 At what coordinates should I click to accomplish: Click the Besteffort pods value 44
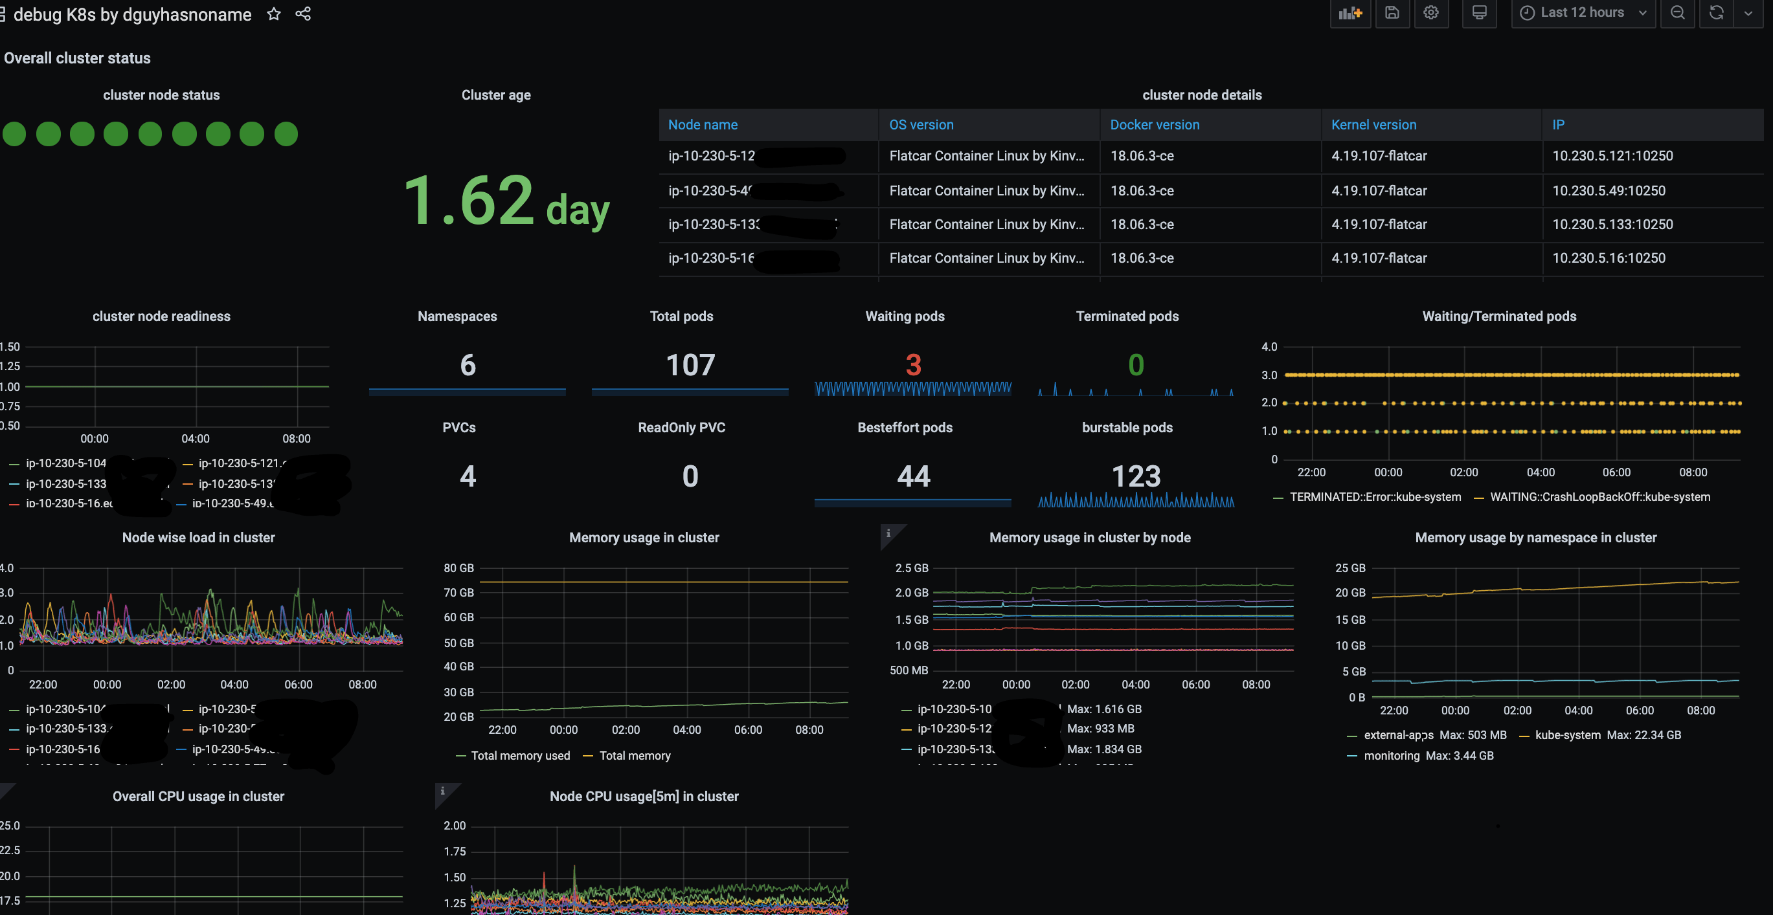912,476
